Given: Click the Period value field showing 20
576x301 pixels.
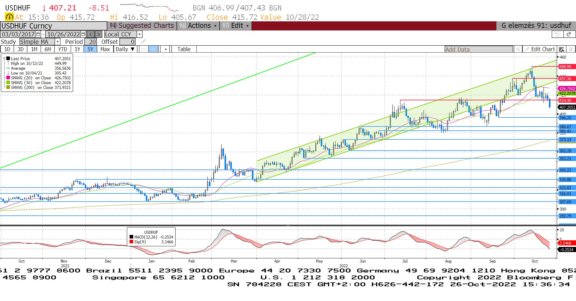Looking at the screenshot, I should pos(90,42).
